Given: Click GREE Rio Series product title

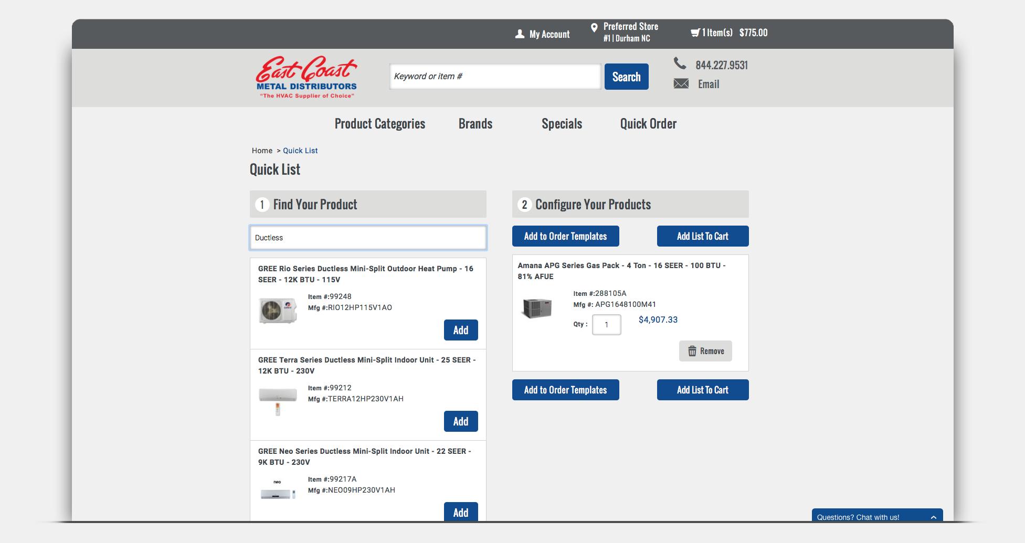Looking at the screenshot, I should (x=366, y=274).
